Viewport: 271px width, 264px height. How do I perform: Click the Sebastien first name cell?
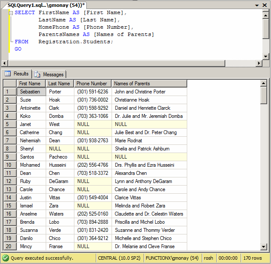tap(31, 92)
